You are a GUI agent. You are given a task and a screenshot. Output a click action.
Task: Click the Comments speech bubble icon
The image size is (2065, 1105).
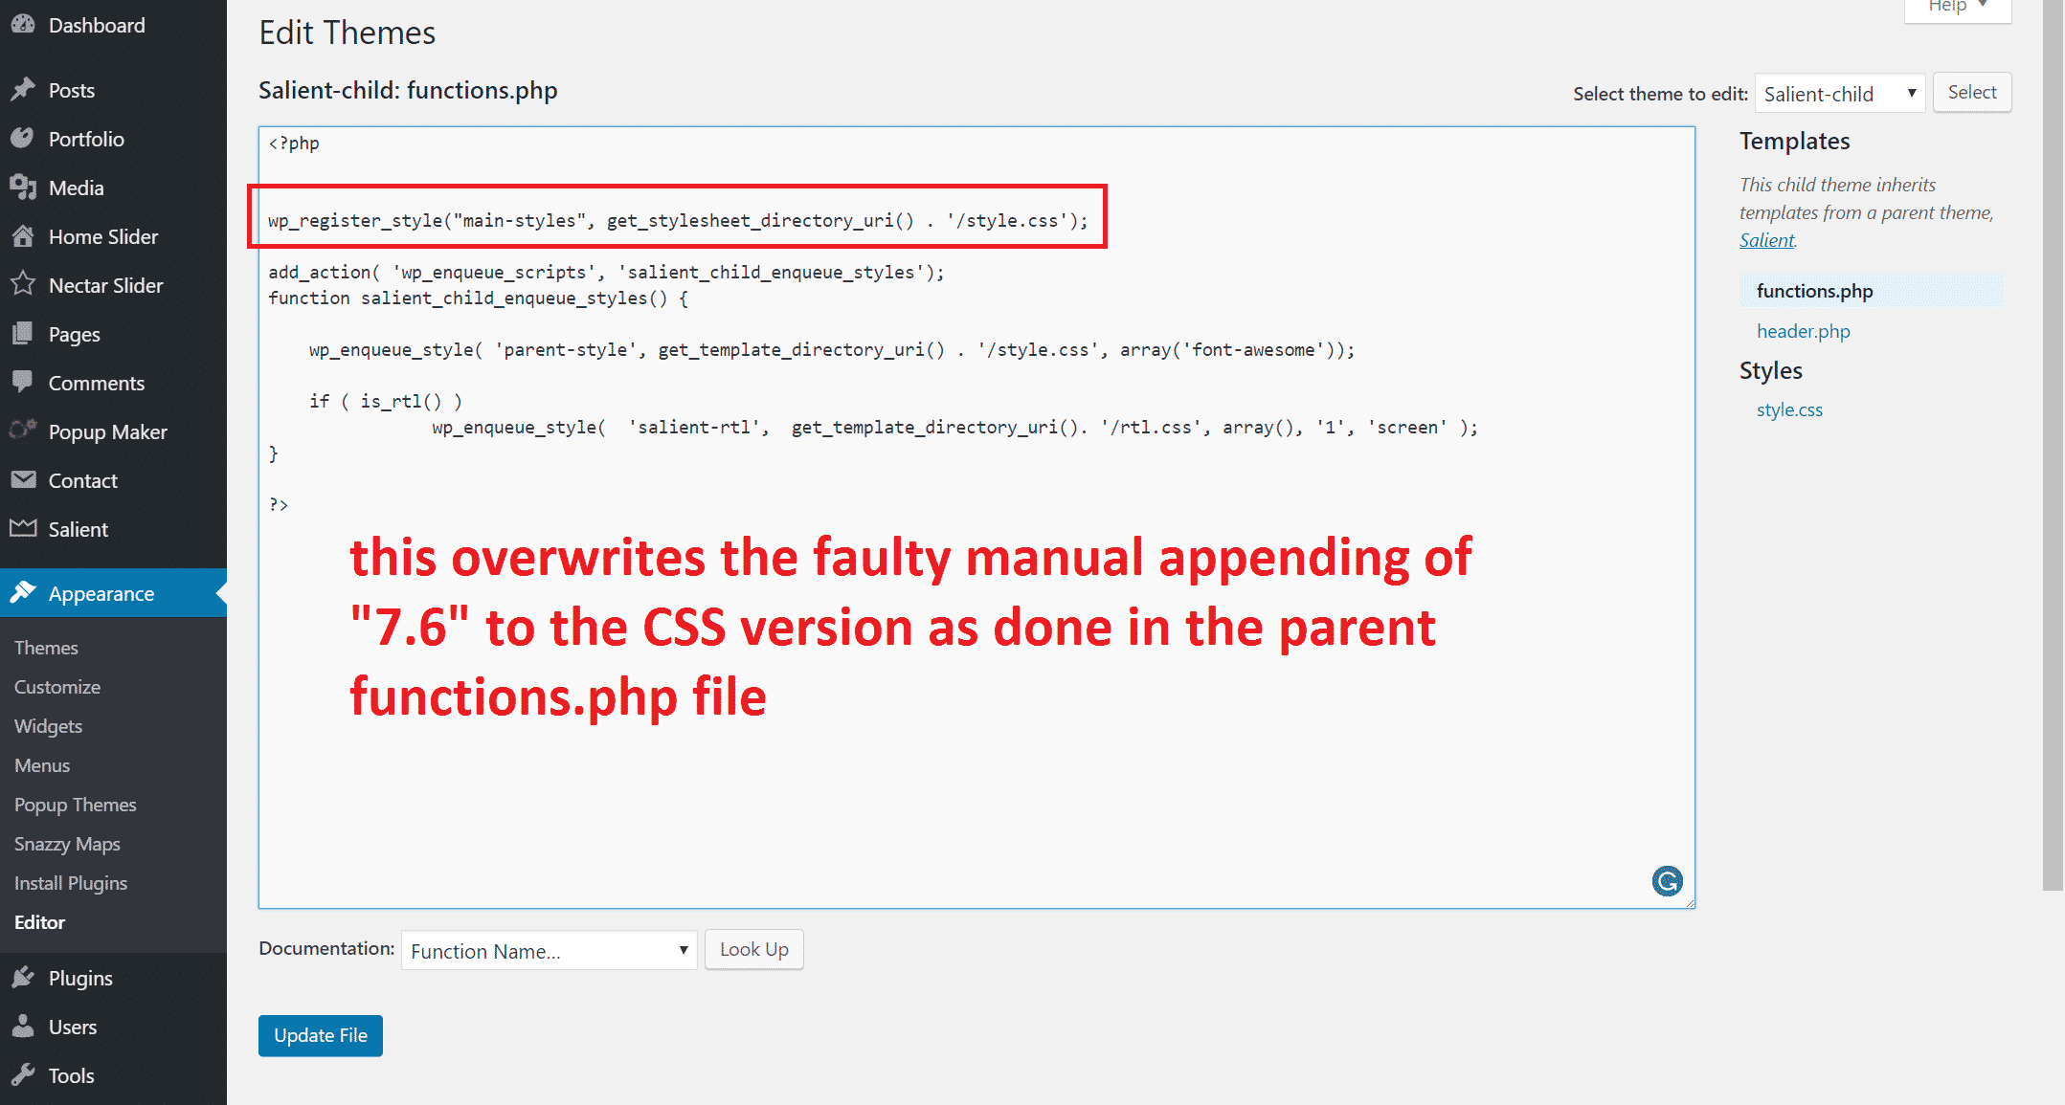(23, 383)
